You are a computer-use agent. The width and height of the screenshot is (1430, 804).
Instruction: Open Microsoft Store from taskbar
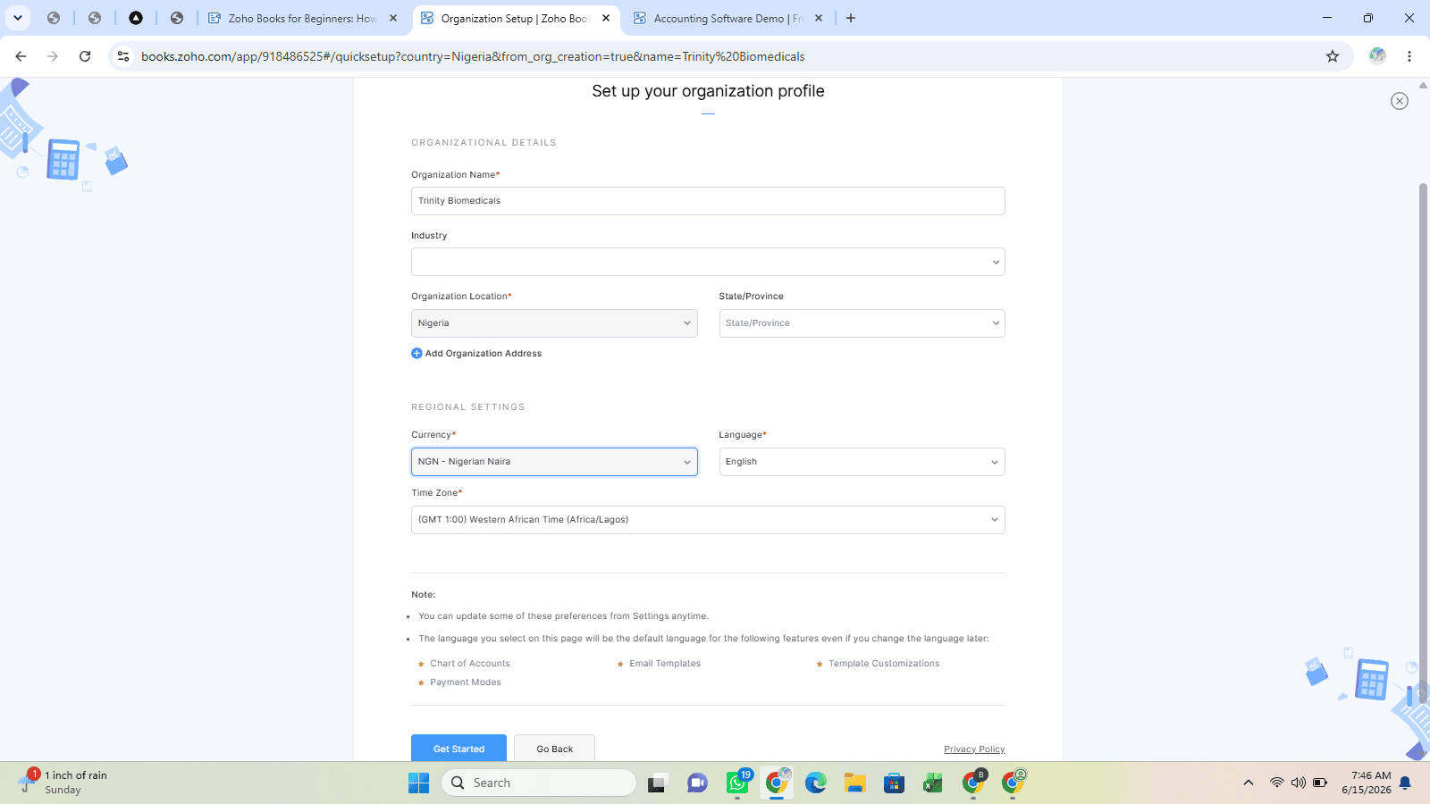tap(895, 783)
